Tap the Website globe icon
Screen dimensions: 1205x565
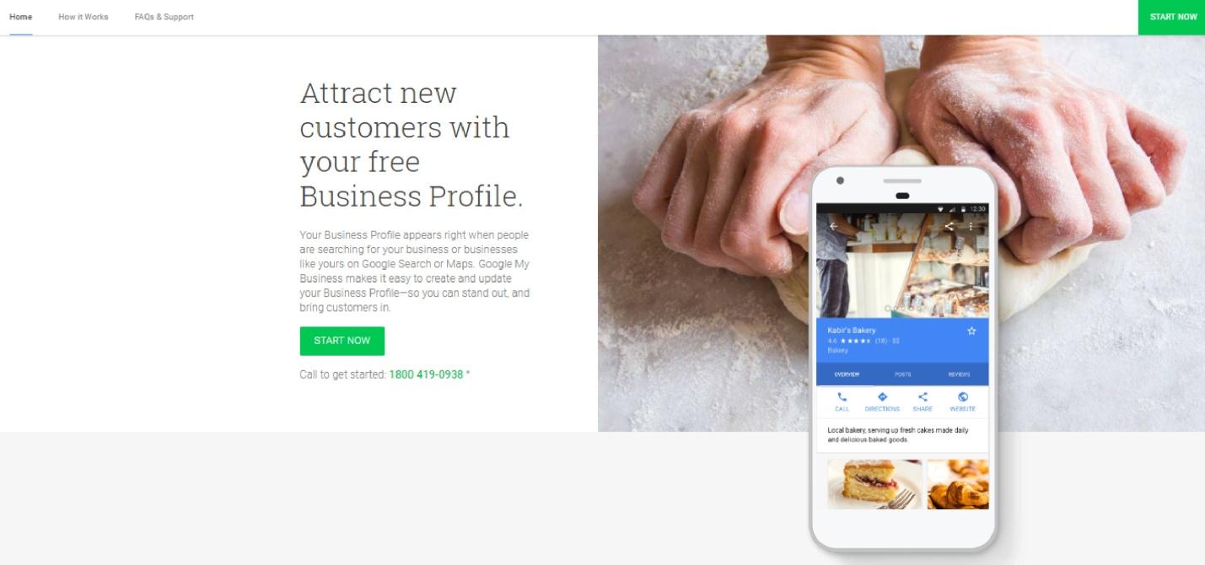coord(963,397)
